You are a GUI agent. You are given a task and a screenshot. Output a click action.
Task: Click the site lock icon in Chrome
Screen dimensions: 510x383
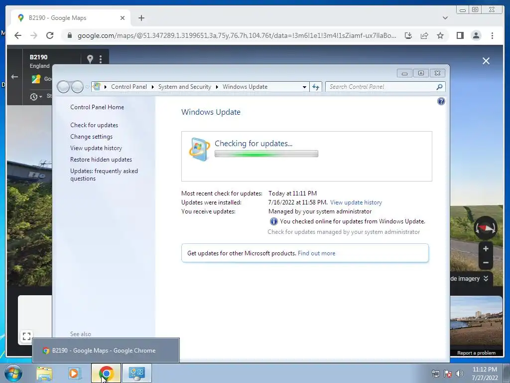(x=69, y=35)
